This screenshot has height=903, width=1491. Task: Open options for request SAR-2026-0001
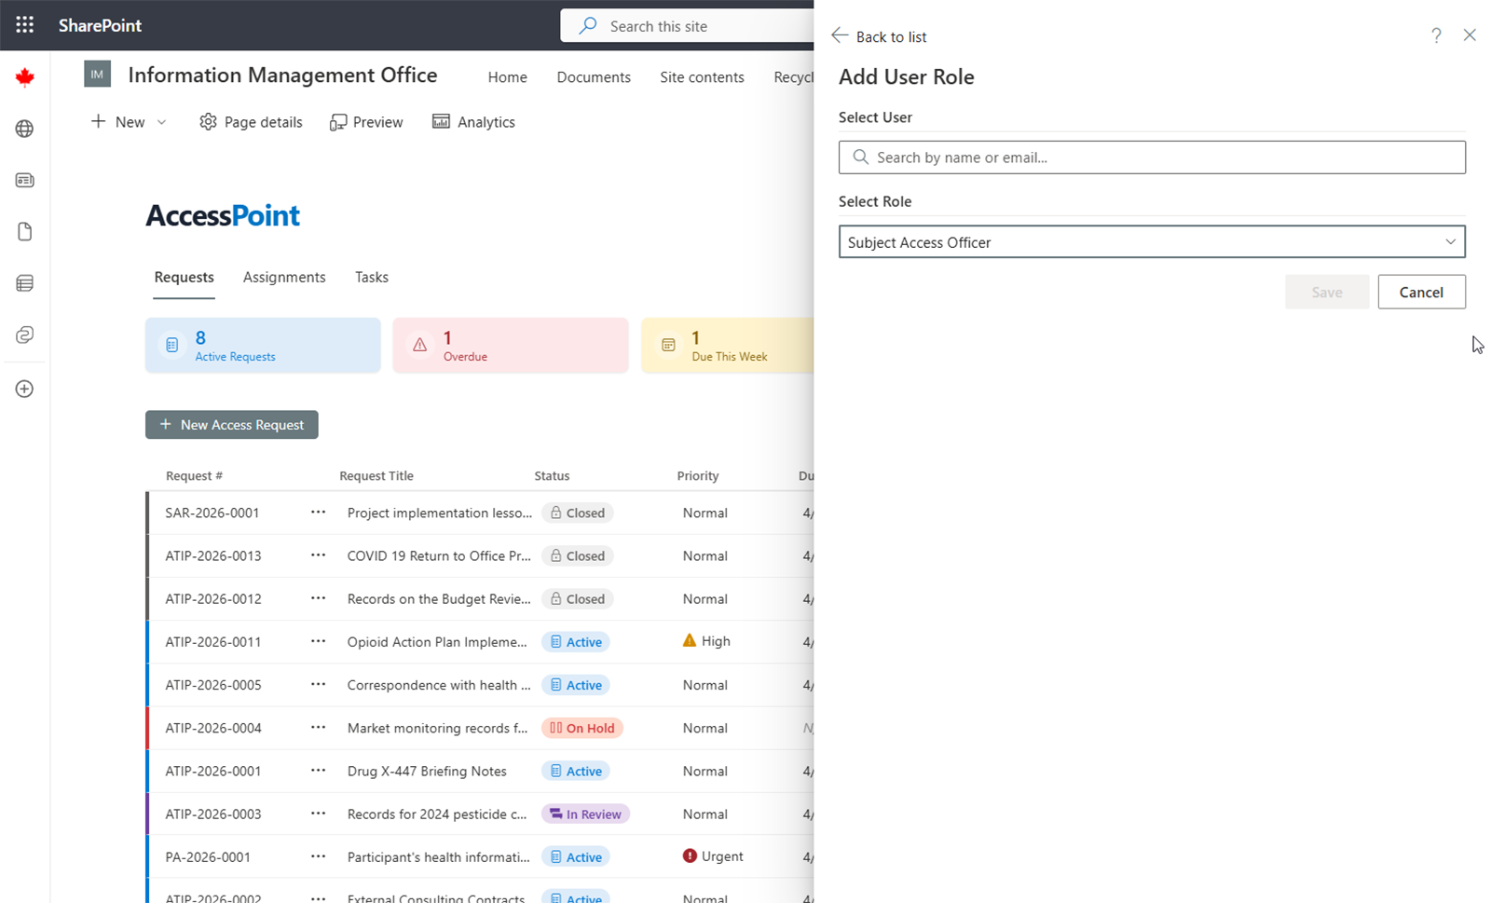click(318, 513)
